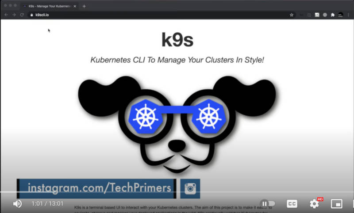Click the 1:01 / 13:01 time display
Viewport: 354px width, 213px height.
tap(47, 204)
